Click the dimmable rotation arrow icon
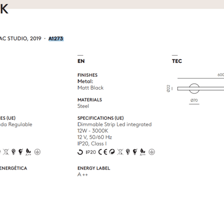This screenshot has width=224, height=202. (80, 152)
